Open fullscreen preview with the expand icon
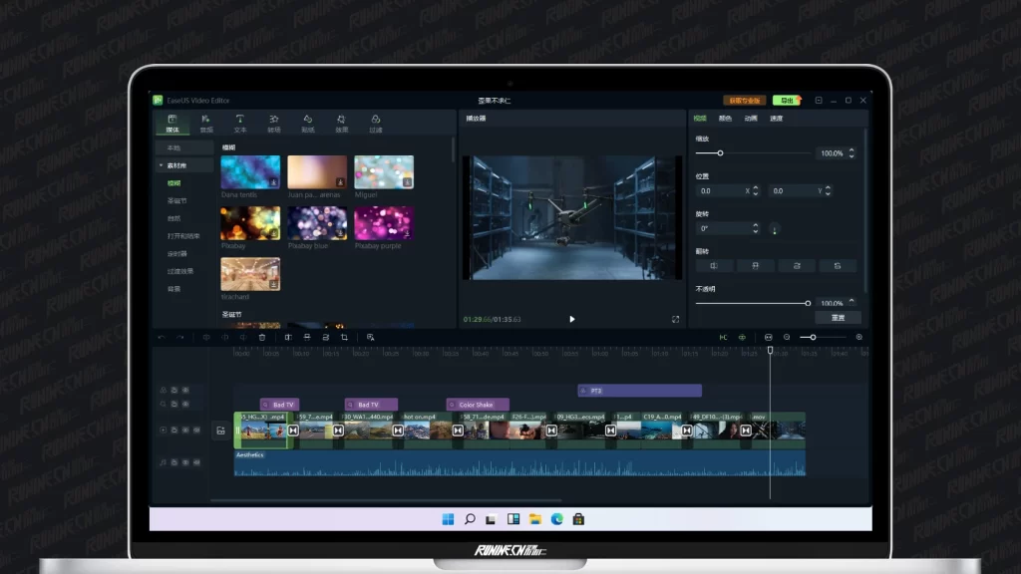 [675, 319]
